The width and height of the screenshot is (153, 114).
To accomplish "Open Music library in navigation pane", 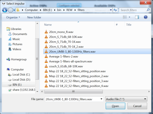I will tap(16, 39).
